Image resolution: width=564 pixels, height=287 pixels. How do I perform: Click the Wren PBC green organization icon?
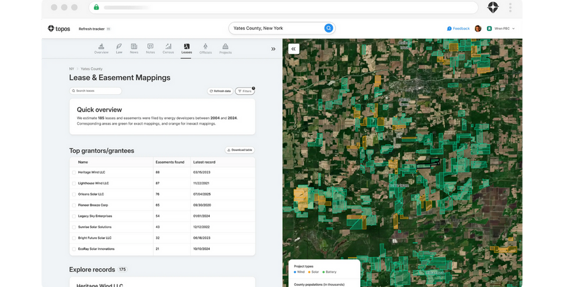click(x=489, y=28)
